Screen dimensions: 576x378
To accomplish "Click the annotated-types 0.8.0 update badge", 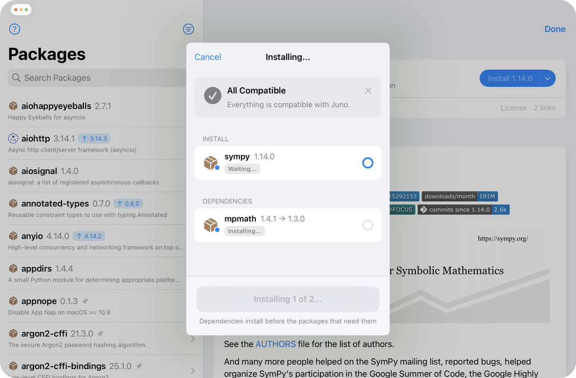I will 128,203.
